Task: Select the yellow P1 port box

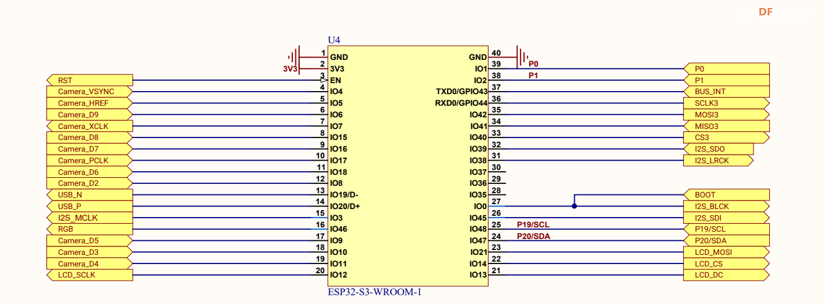Action: [727, 80]
